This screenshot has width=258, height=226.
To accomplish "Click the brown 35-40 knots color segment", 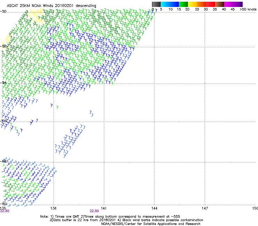I will pyautogui.click(x=220, y=4).
